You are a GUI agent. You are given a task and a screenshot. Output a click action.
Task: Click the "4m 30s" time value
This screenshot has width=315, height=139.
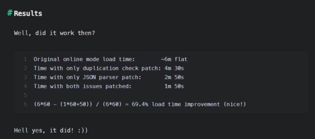174,68
